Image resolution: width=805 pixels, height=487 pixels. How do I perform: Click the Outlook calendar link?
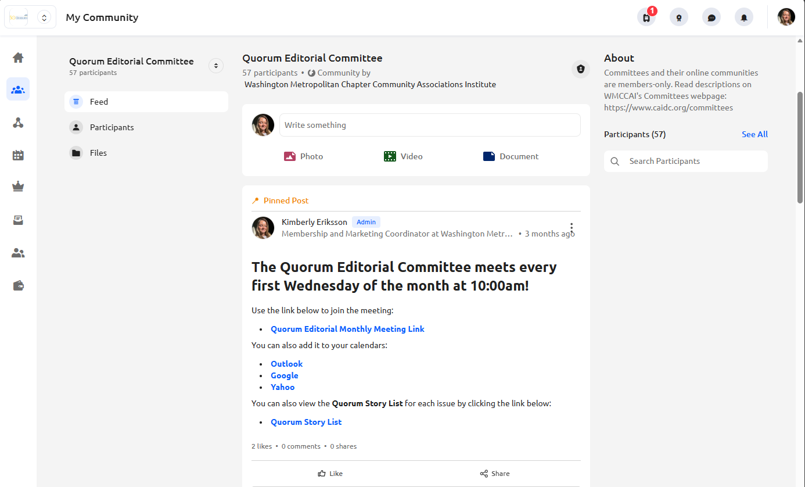coord(287,364)
